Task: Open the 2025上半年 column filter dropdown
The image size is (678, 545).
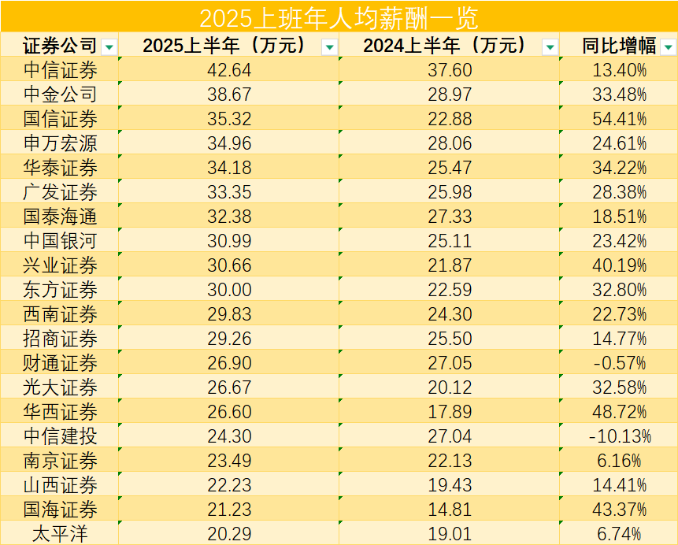Action: tap(330, 46)
